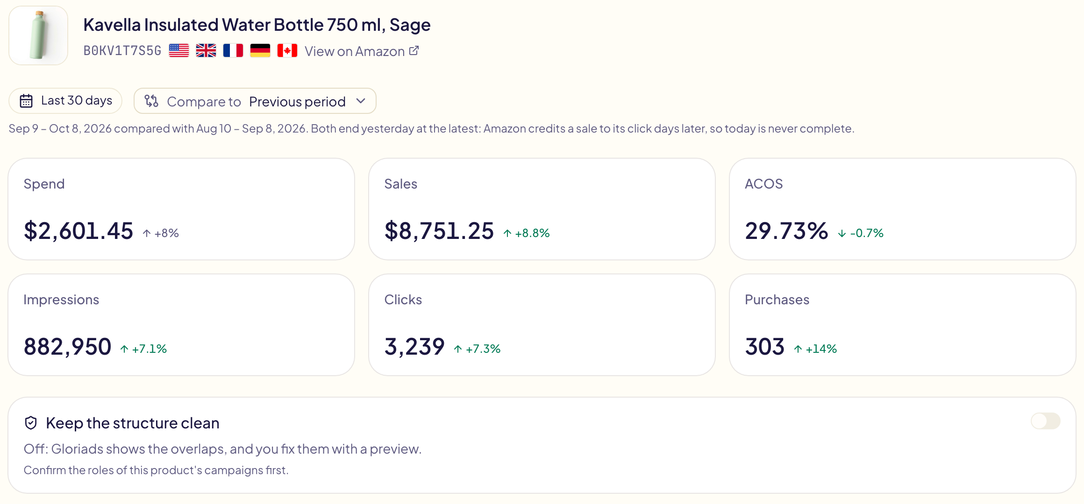Click the shield icon by Keep the structure clean
Viewport: 1084px width, 504px height.
[x=31, y=423]
